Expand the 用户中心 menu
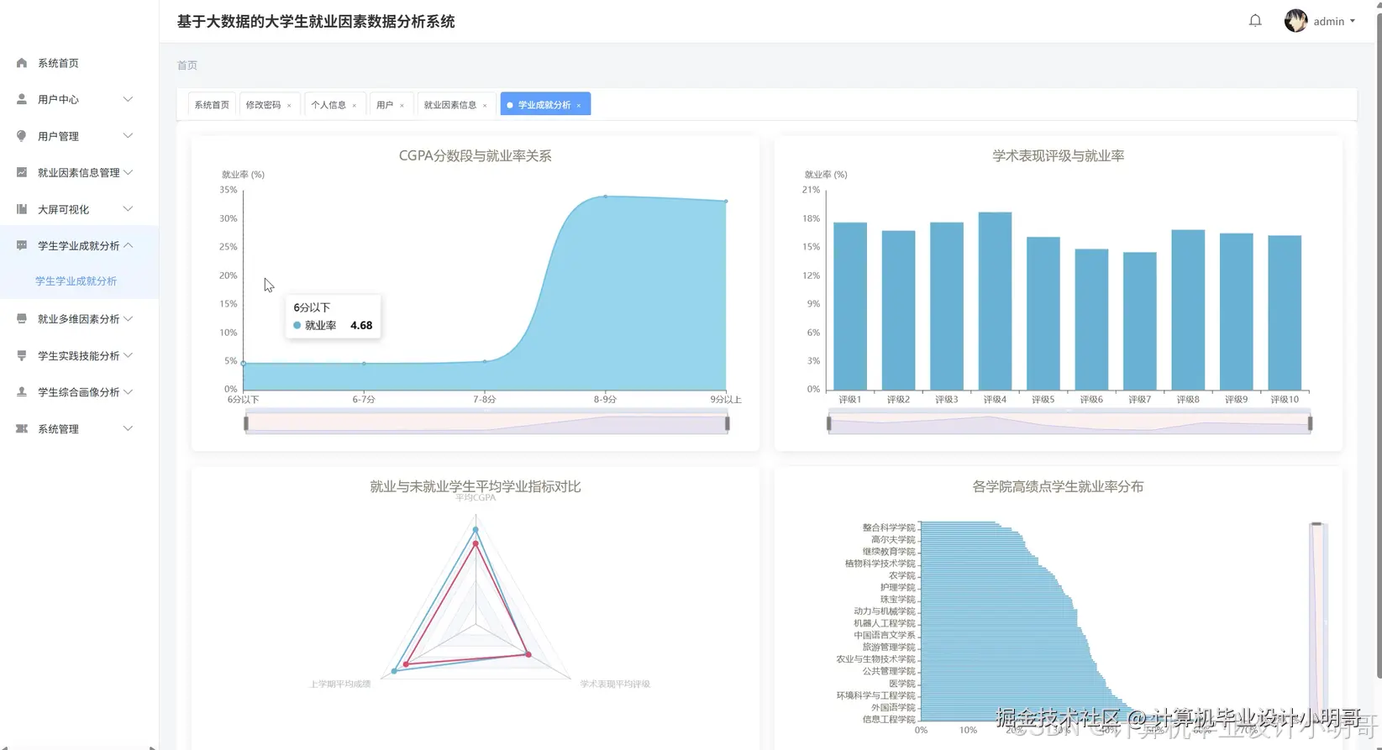The image size is (1382, 750). (128, 99)
